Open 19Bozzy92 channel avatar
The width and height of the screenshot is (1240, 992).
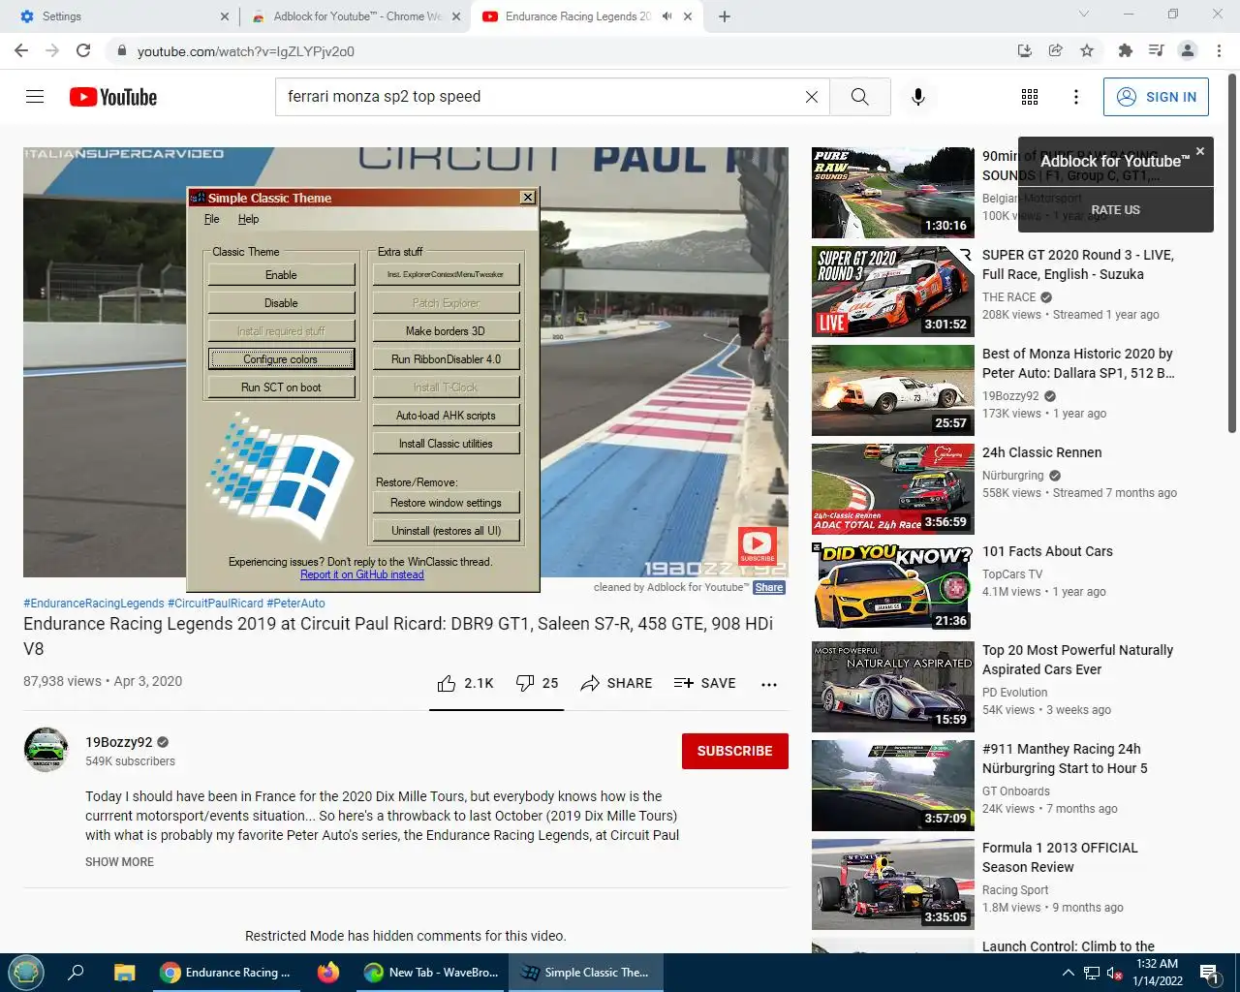click(46, 750)
